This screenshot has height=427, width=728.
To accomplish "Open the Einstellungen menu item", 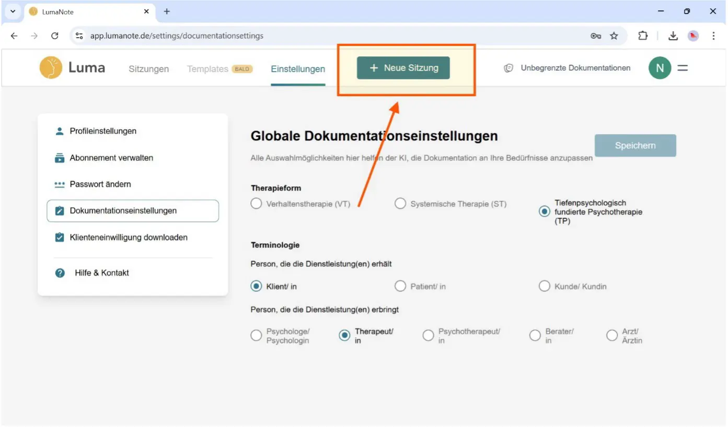I will point(298,68).
